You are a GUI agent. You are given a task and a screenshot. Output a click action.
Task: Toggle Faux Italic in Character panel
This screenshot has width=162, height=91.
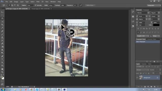point(141,29)
